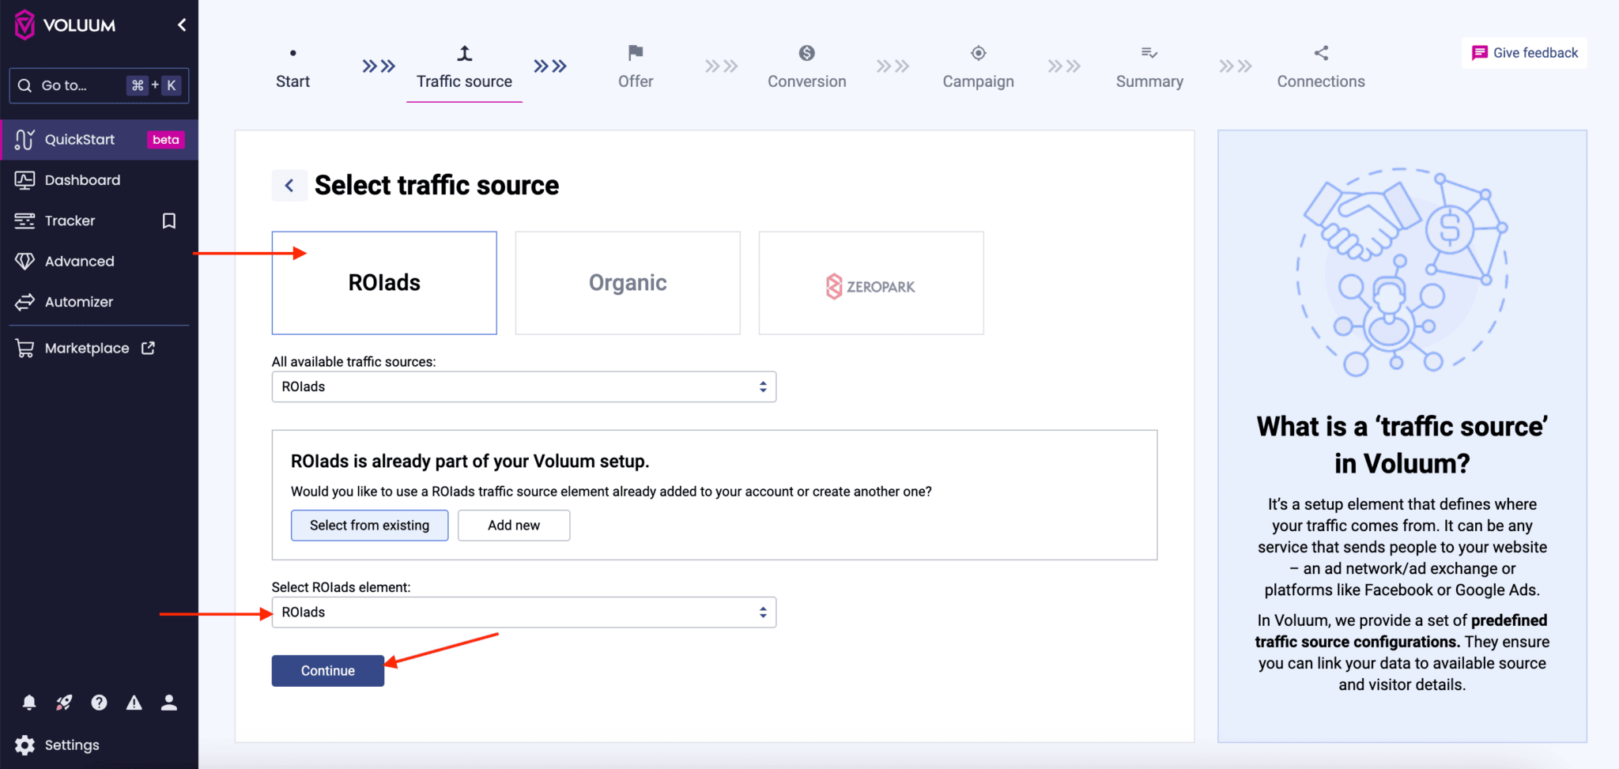Open the Marketplace in sidebar
The width and height of the screenshot is (1619, 769).
point(87,348)
